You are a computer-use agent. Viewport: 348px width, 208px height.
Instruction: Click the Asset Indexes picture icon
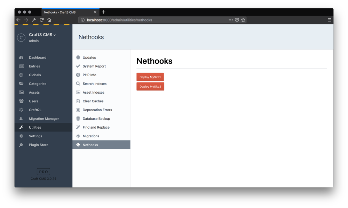coord(78,93)
